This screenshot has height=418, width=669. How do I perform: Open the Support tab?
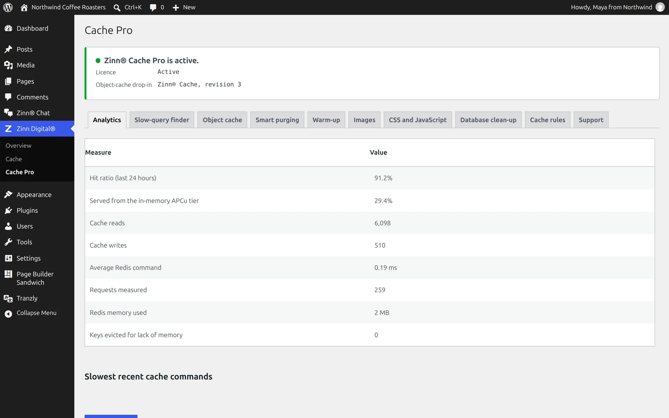tap(591, 120)
